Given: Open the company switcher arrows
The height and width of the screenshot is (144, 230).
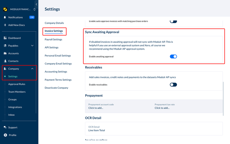Looking at the screenshot, I should tap(34, 9).
